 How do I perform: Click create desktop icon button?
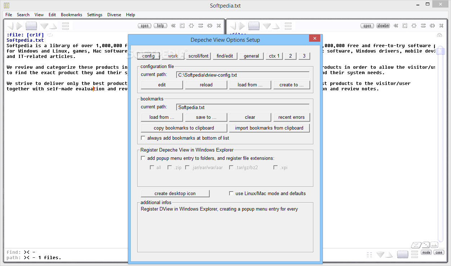coord(175,194)
